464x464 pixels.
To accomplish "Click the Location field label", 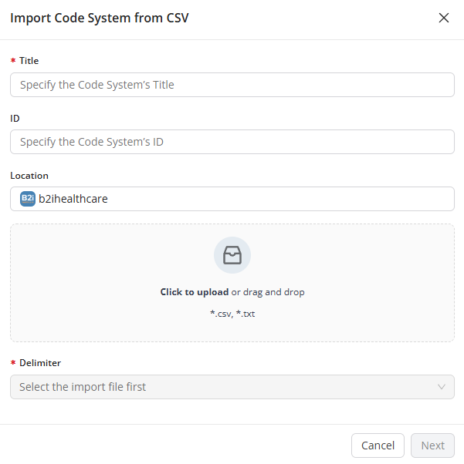I will coord(29,176).
